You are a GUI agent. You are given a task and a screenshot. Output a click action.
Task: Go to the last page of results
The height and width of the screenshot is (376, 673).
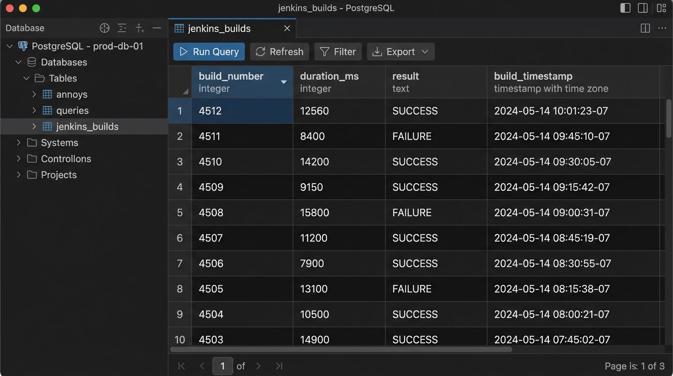[279, 366]
